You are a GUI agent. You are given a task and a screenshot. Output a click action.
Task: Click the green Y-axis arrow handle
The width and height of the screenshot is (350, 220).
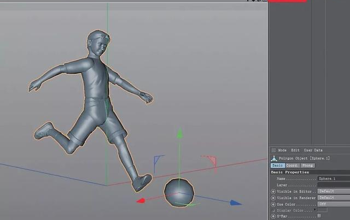pyautogui.click(x=180, y=134)
